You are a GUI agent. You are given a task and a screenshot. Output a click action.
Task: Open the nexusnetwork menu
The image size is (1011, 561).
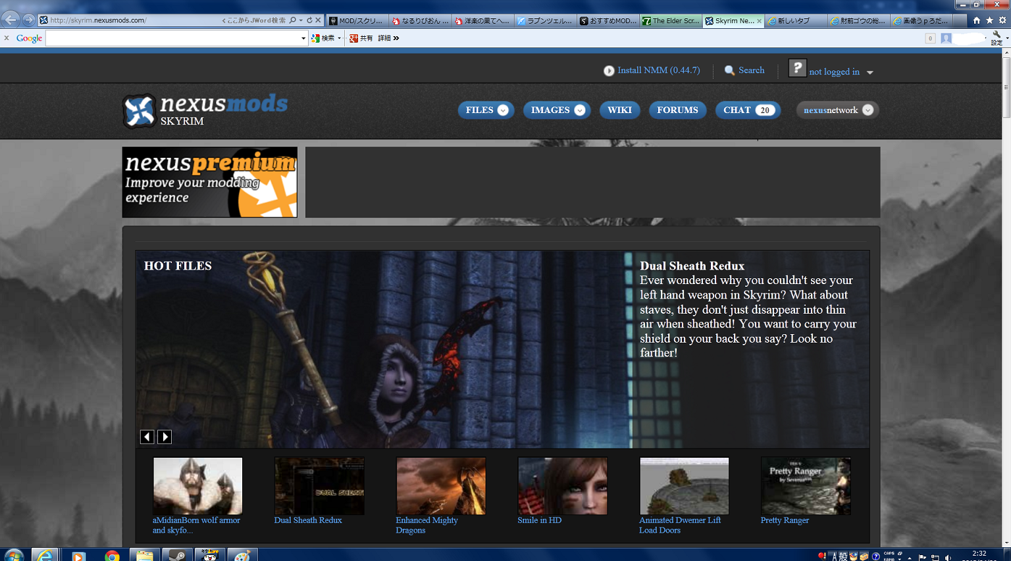(x=837, y=110)
